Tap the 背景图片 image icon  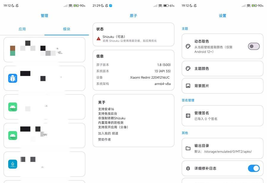188,86
